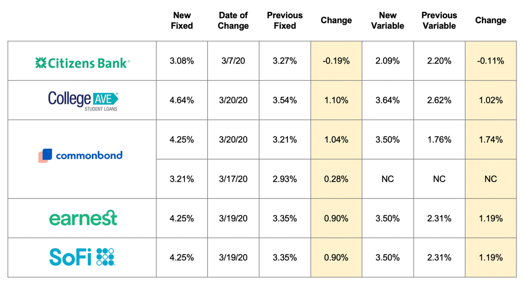Select the College Ave Student Loans logo
This screenshot has width=524, height=284.
82,100
